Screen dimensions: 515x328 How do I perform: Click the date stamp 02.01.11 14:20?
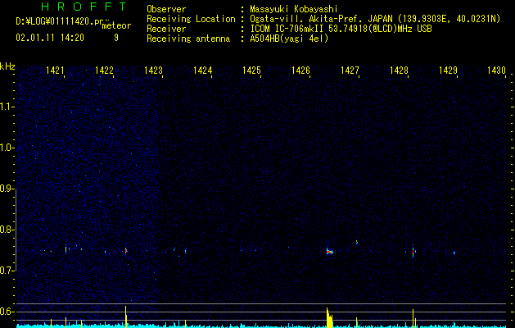coord(50,38)
